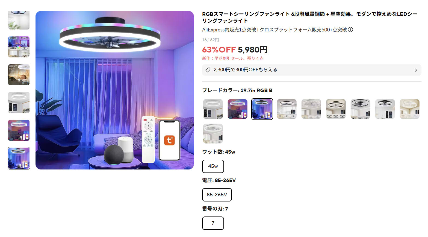Pick the second RGB purple room color variant
Image resolution: width=428 pixels, height=237 pixels.
coord(238,109)
